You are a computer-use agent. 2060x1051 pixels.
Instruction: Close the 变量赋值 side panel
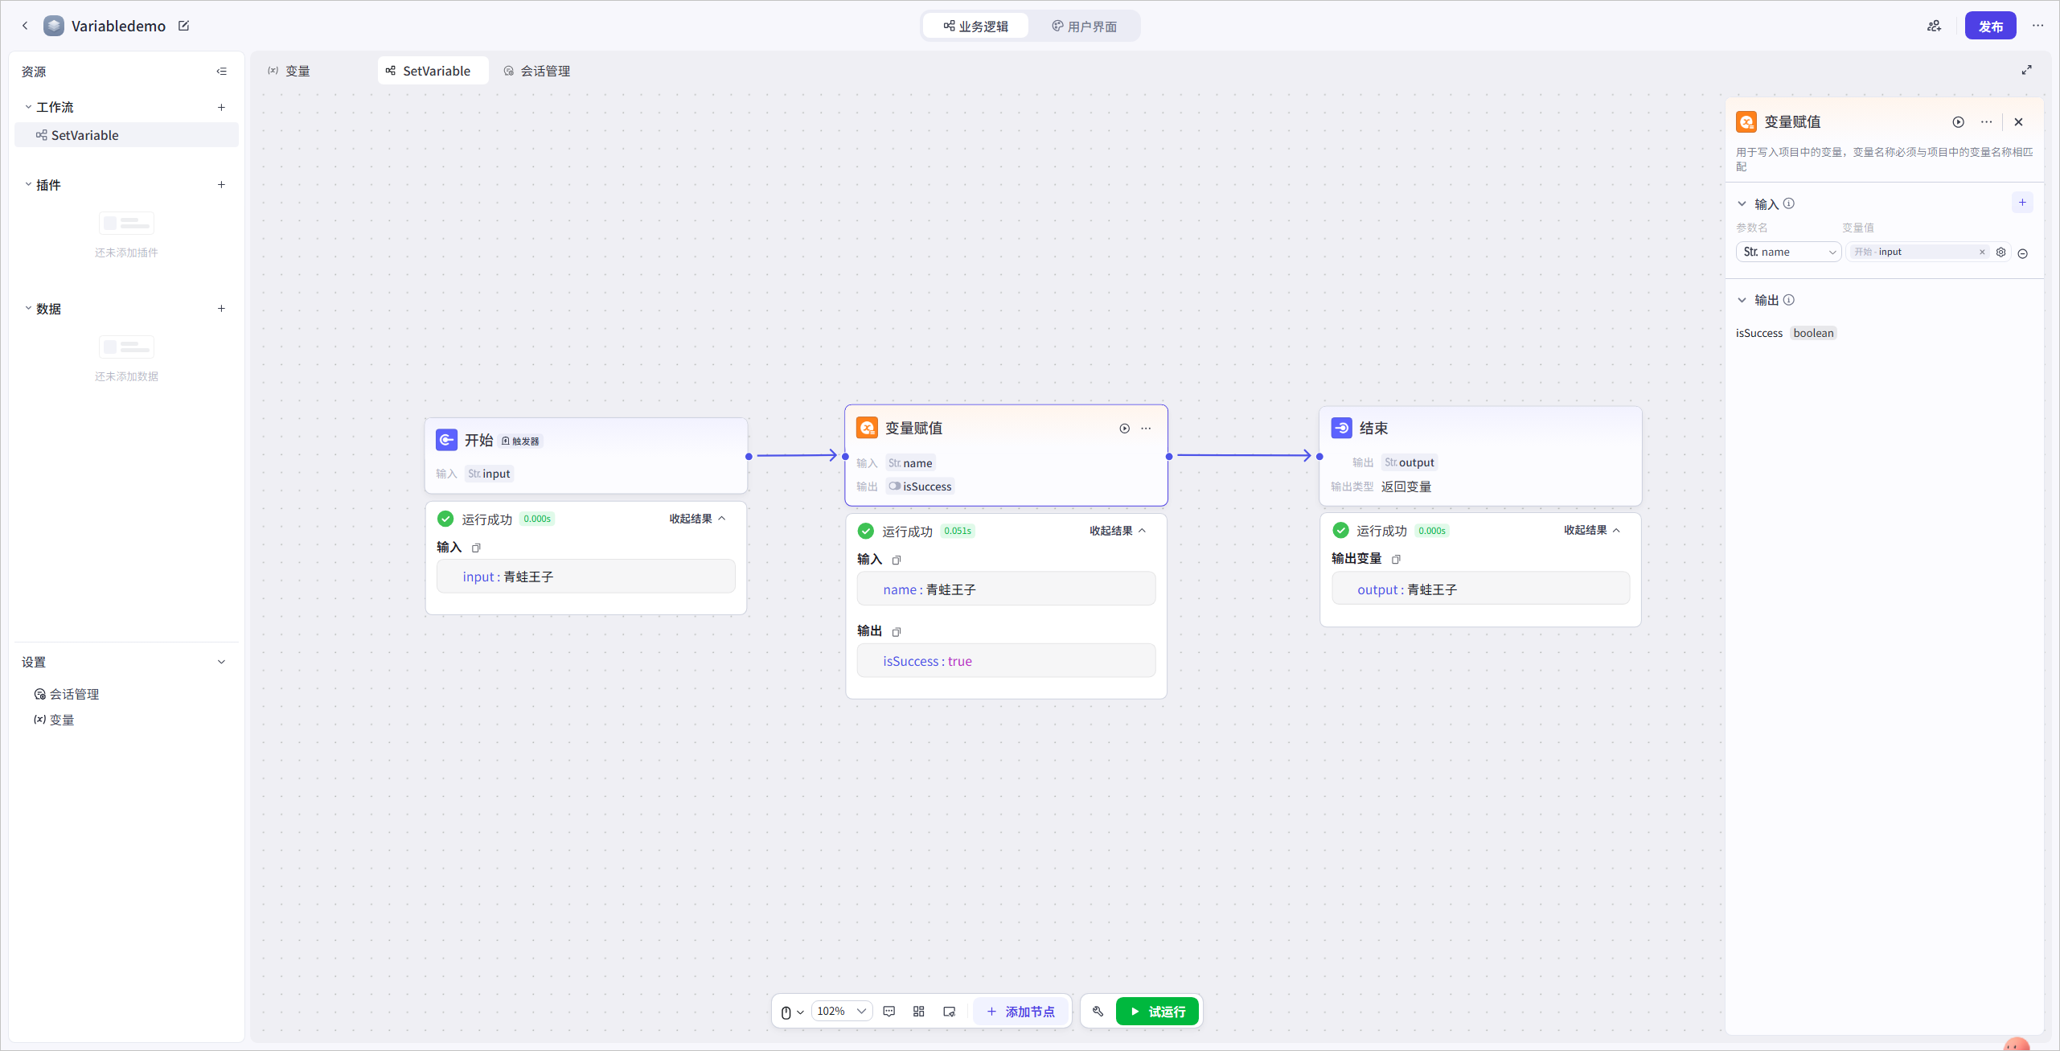click(2018, 122)
